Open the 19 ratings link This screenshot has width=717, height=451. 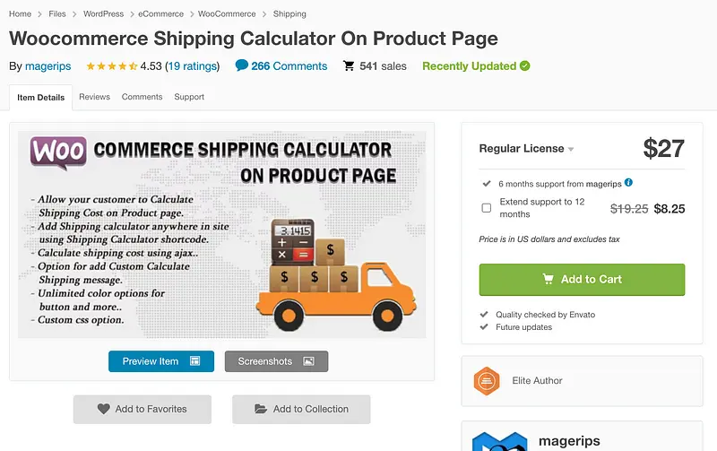click(x=193, y=66)
